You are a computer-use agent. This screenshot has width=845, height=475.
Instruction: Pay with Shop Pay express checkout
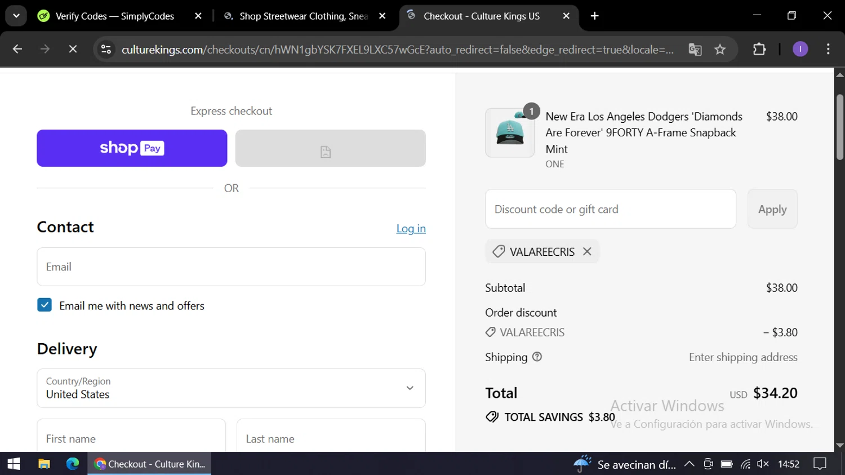pos(132,148)
